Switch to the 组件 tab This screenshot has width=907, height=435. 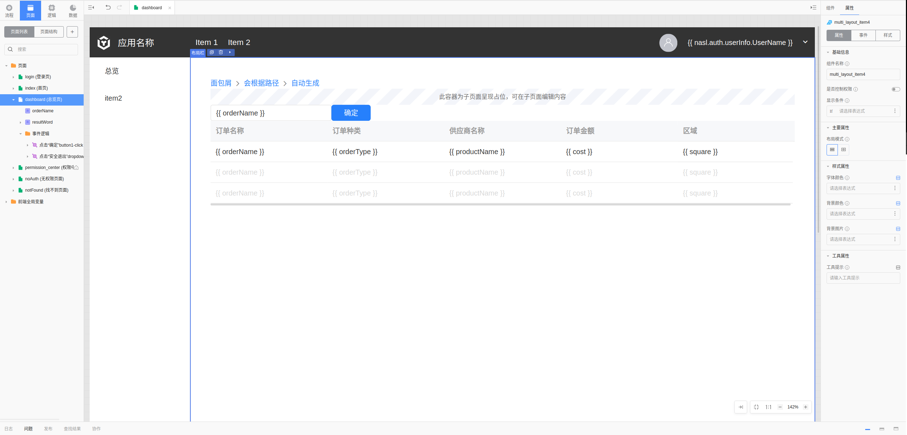[830, 8]
